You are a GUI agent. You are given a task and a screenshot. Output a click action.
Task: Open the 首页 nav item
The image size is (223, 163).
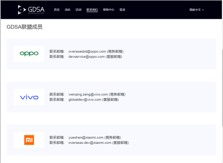click(x=57, y=10)
